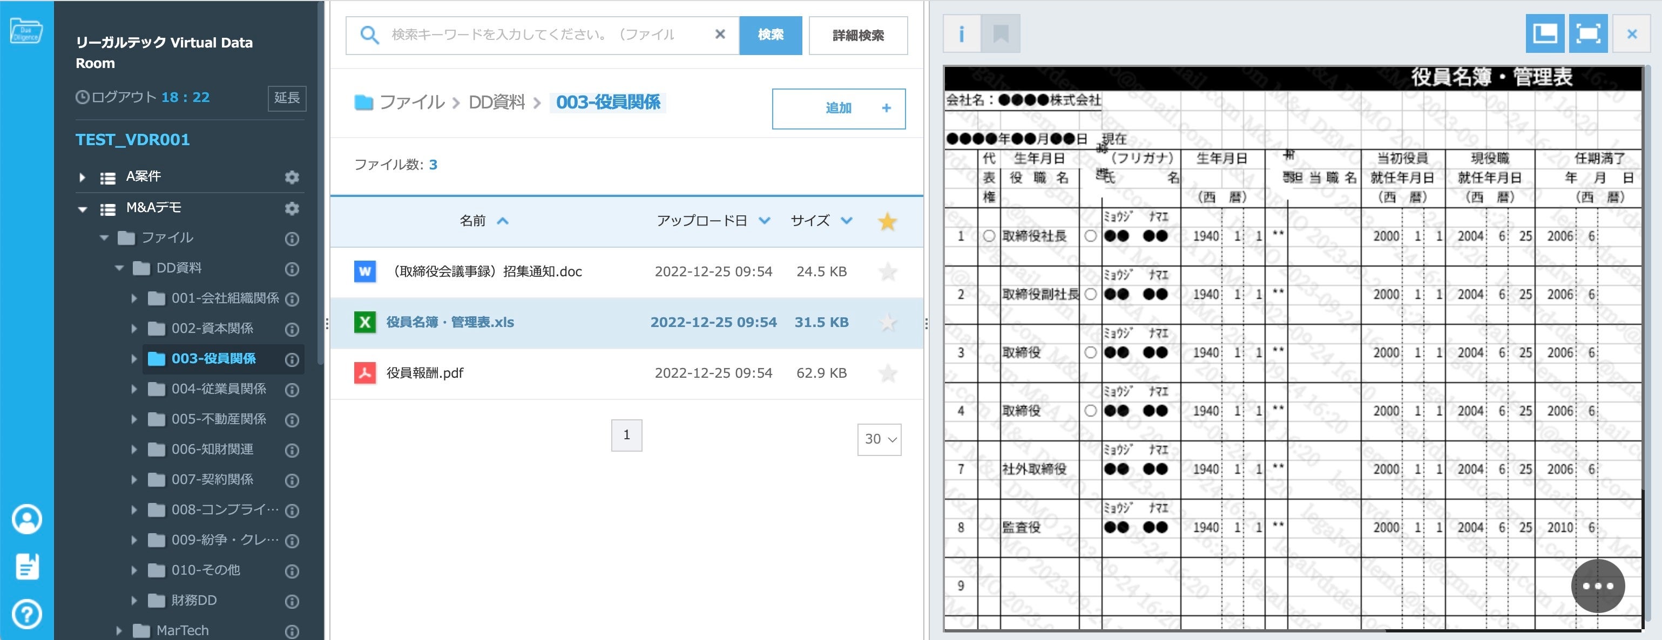The height and width of the screenshot is (640, 1662).
Task: Select 財務DD folder in tree
Action: pyautogui.click(x=193, y=601)
